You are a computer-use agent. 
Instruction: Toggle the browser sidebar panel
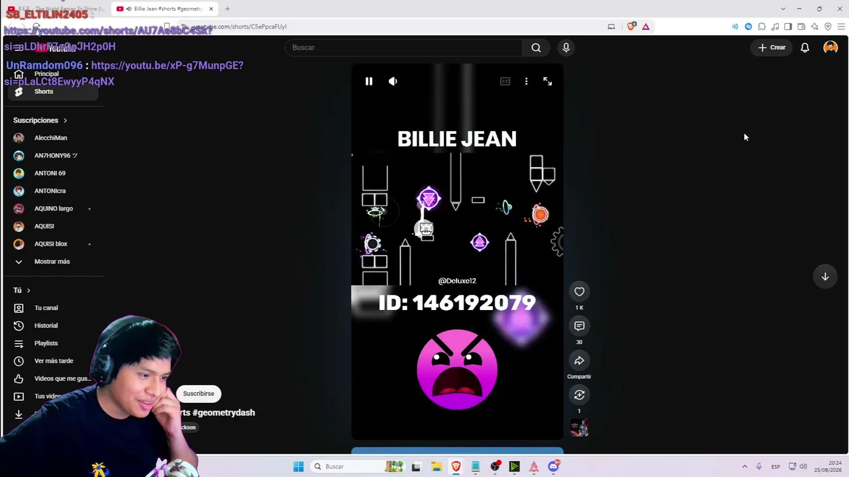pos(788,26)
